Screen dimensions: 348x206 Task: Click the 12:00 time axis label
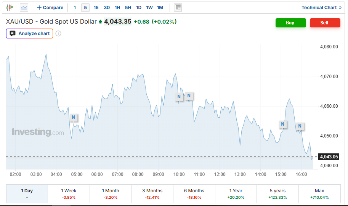click(220, 174)
